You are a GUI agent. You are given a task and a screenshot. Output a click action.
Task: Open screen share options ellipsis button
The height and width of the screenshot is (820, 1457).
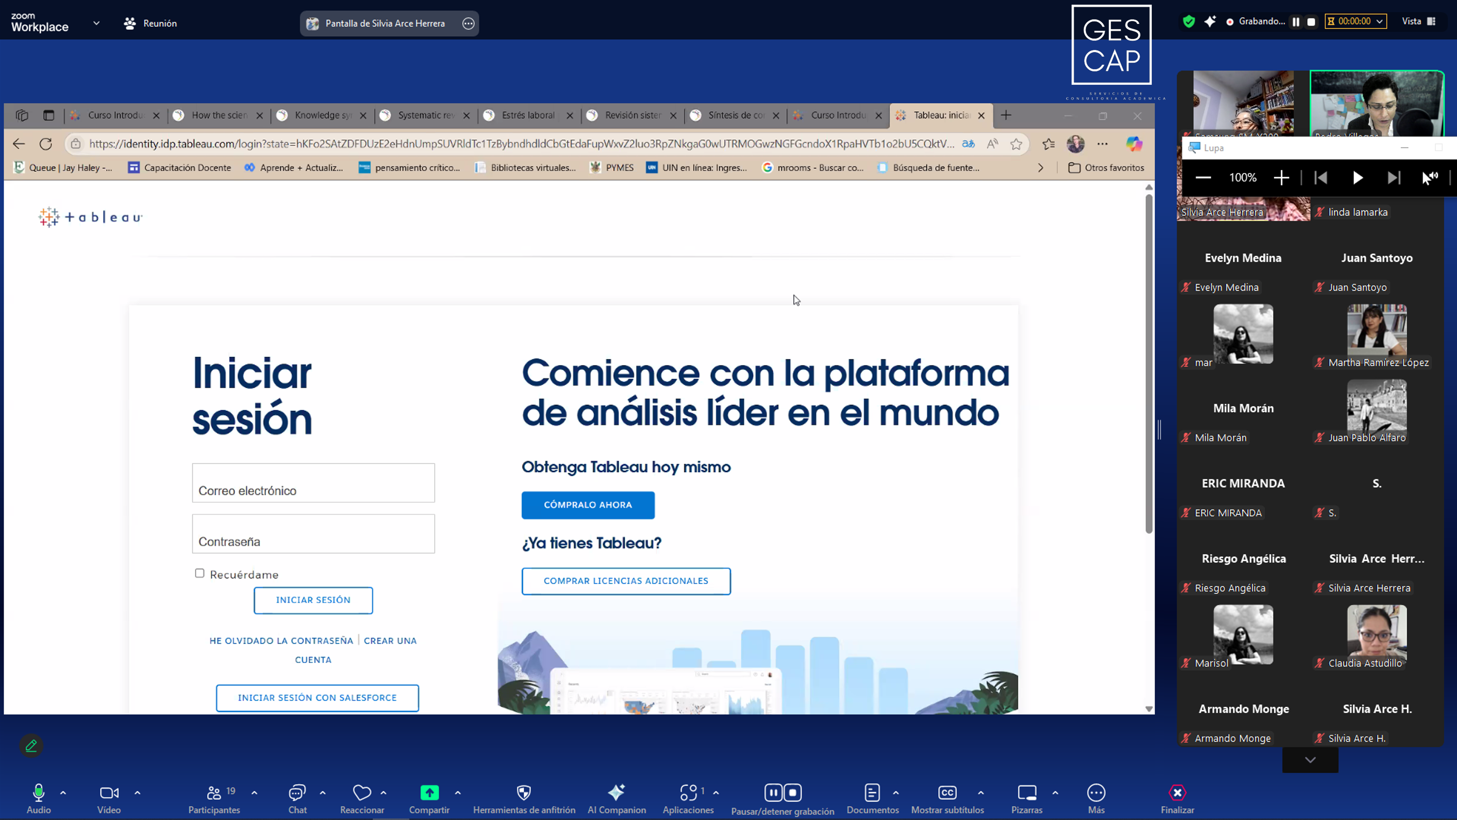[468, 23]
